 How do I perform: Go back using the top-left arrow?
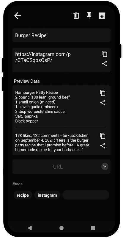(18, 16)
